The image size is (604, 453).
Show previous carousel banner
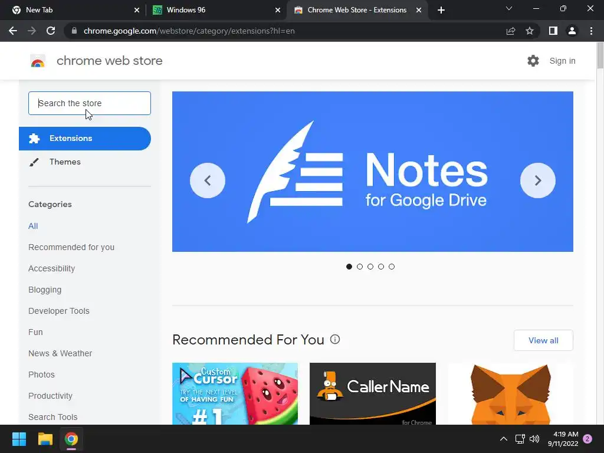[208, 180]
